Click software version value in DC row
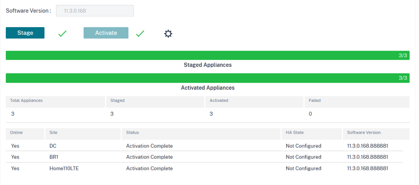Screen dimensions: 419x185 368,146
